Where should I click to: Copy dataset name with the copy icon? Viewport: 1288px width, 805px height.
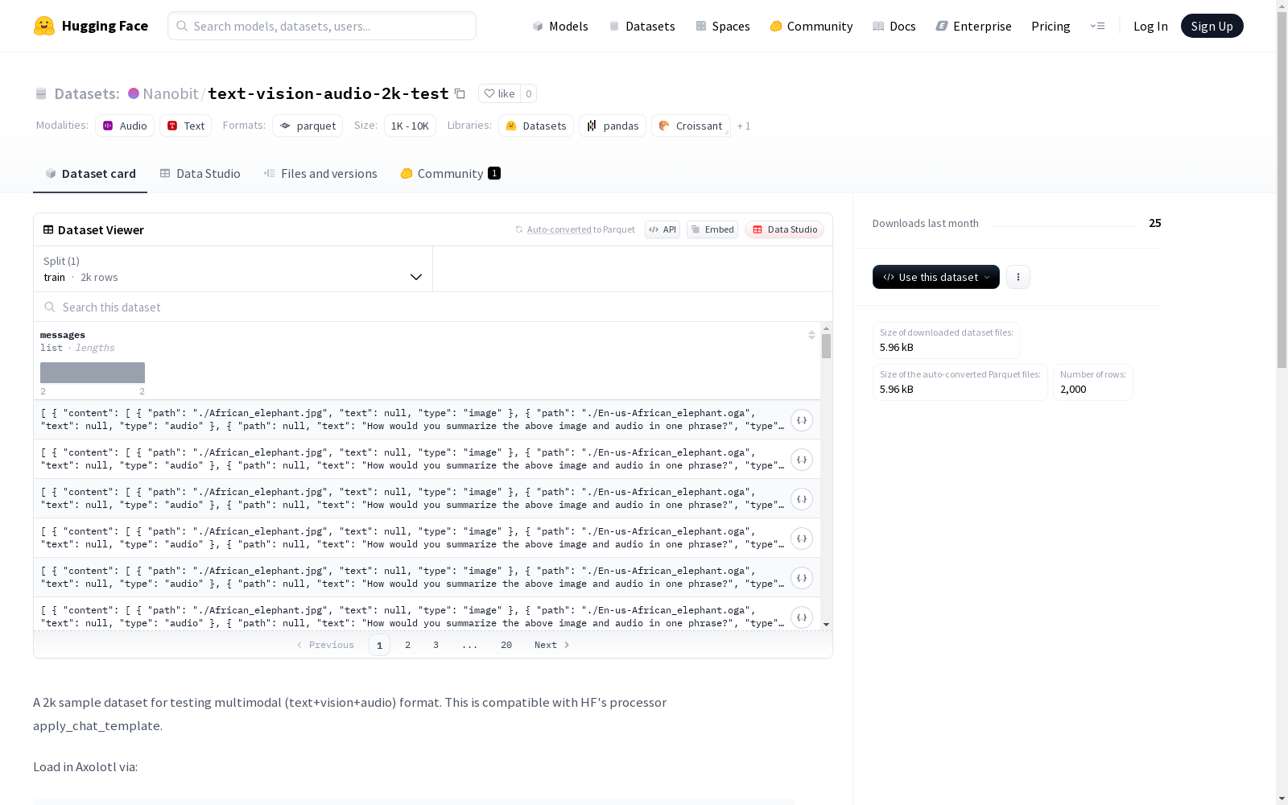click(x=460, y=93)
